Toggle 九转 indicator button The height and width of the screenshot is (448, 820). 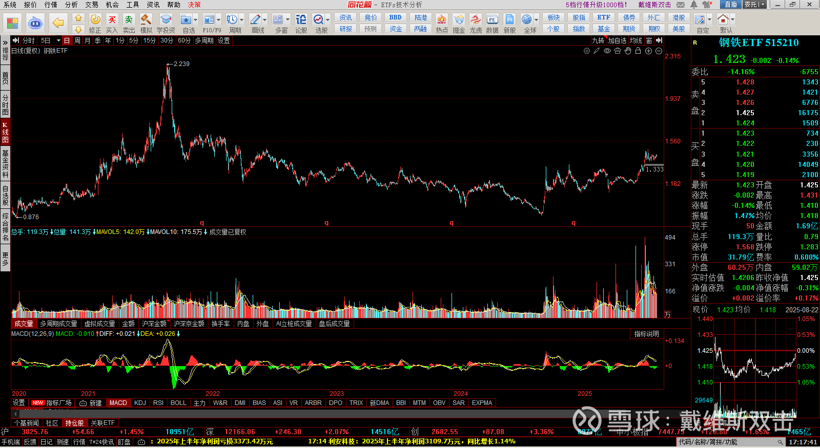coord(598,40)
